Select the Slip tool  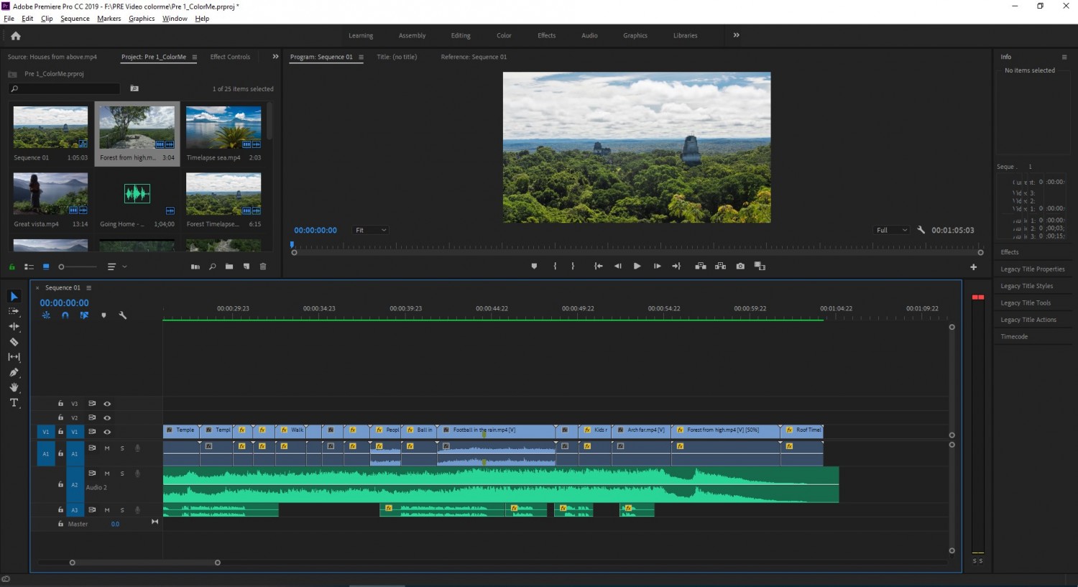point(14,357)
